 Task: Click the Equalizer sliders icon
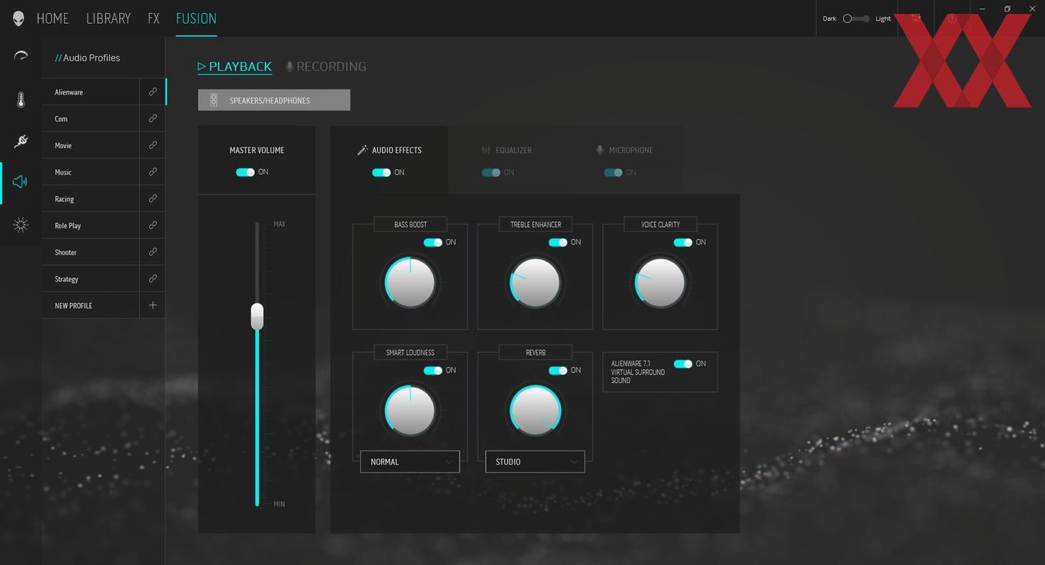[486, 150]
